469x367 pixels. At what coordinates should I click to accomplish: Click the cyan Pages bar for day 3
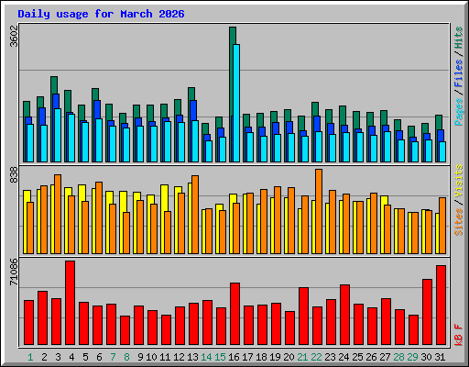58,136
